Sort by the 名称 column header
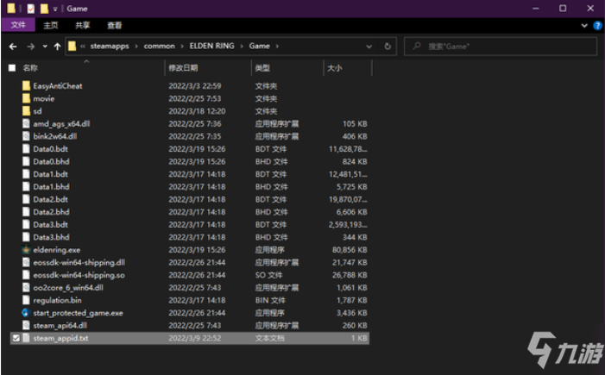The height and width of the screenshot is (375, 605). [x=30, y=68]
